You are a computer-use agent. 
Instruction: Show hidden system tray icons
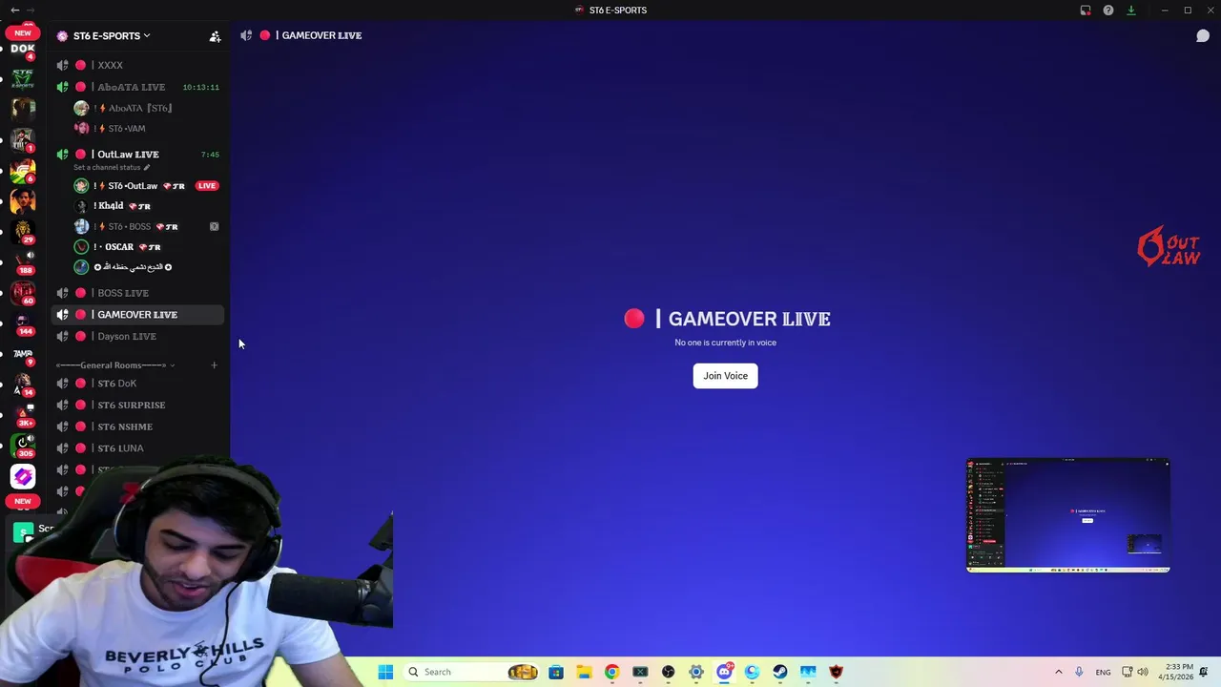(1058, 672)
